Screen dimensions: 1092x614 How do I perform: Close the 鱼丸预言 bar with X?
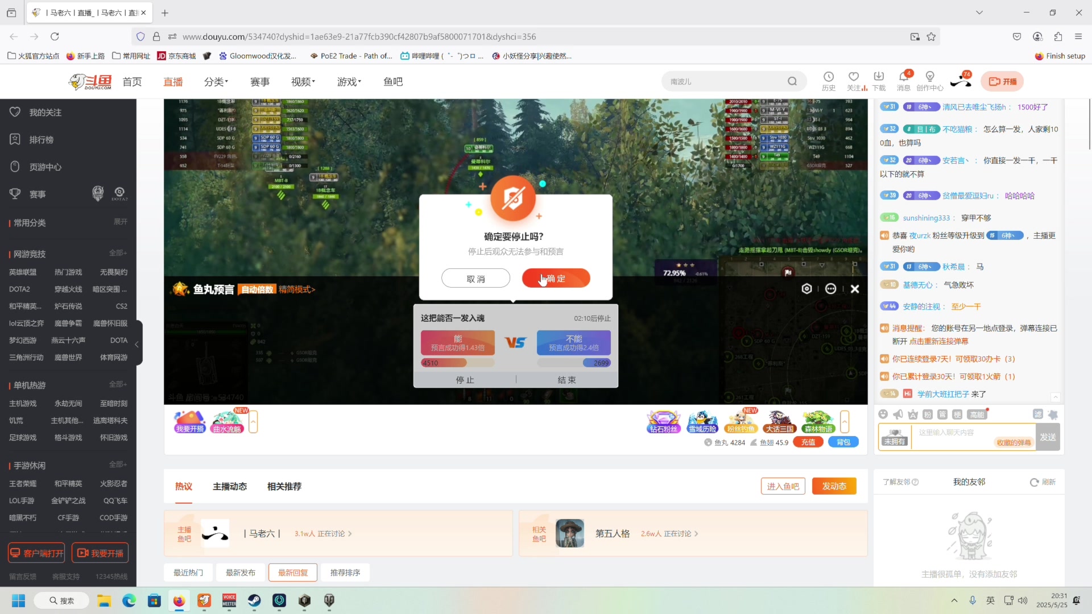pyautogui.click(x=854, y=289)
